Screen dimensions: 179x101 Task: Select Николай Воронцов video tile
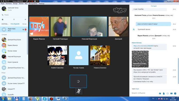tap(89, 27)
